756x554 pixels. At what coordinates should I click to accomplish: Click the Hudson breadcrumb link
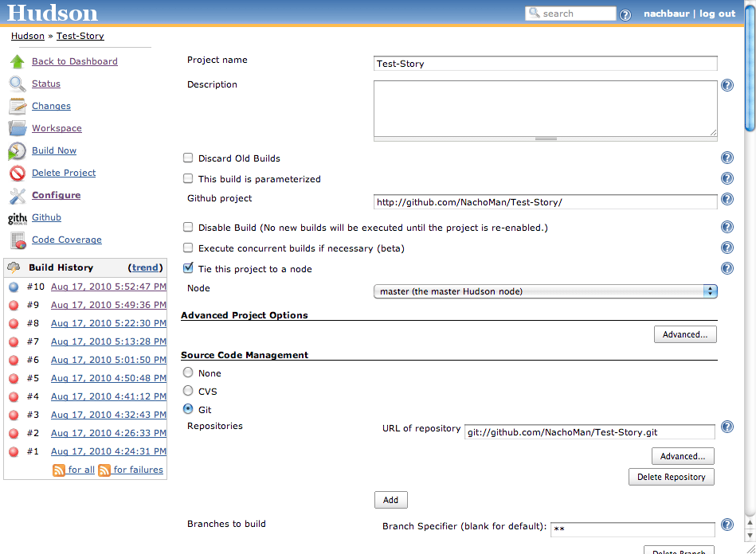(x=27, y=36)
